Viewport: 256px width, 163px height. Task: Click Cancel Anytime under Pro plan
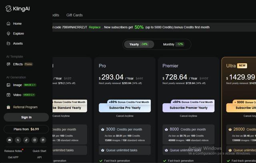coord(125,116)
